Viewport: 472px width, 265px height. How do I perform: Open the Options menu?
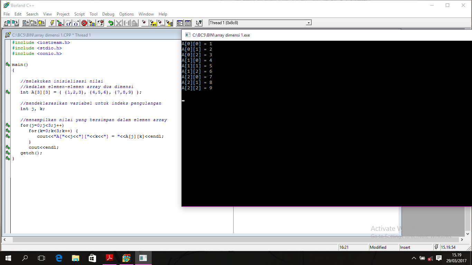point(126,14)
